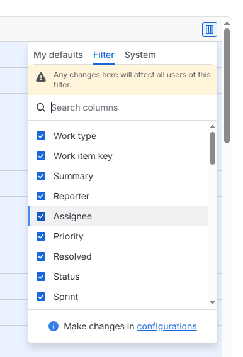This screenshot has width=243, height=357.
Task: Click the Make changes in text
Action: (x=99, y=326)
